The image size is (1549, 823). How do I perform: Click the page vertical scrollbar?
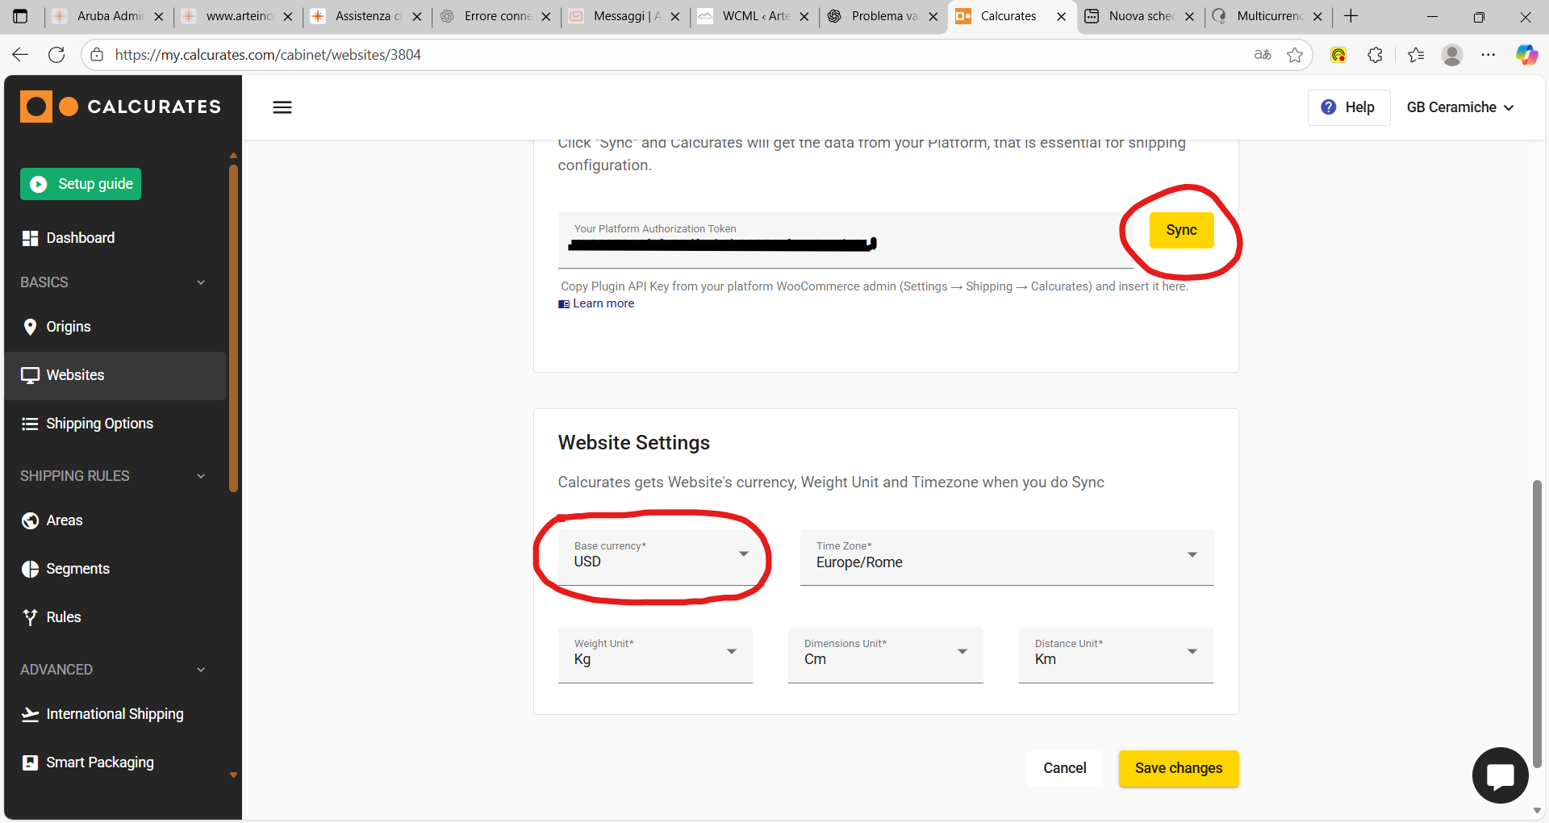point(1537,623)
